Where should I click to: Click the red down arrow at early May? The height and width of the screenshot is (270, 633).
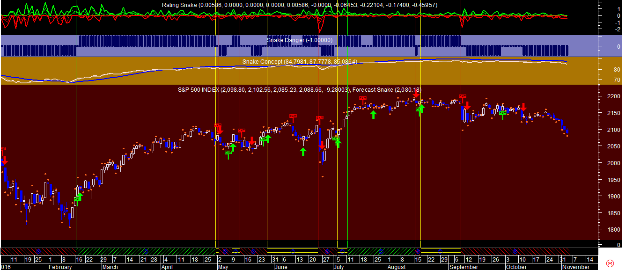[x=220, y=130]
